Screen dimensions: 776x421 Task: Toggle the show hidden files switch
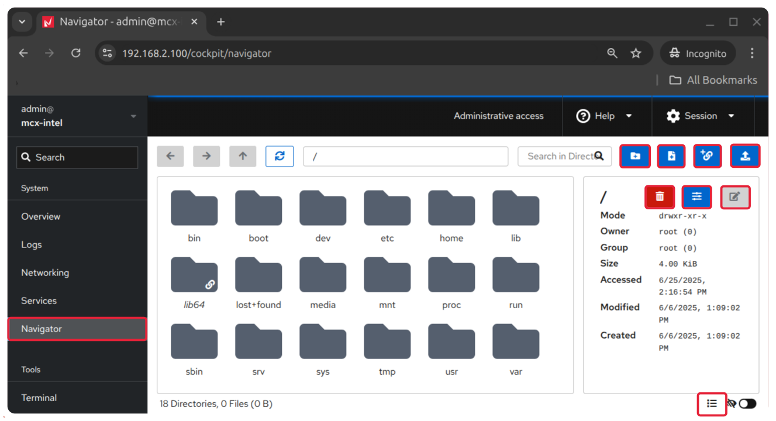click(747, 403)
